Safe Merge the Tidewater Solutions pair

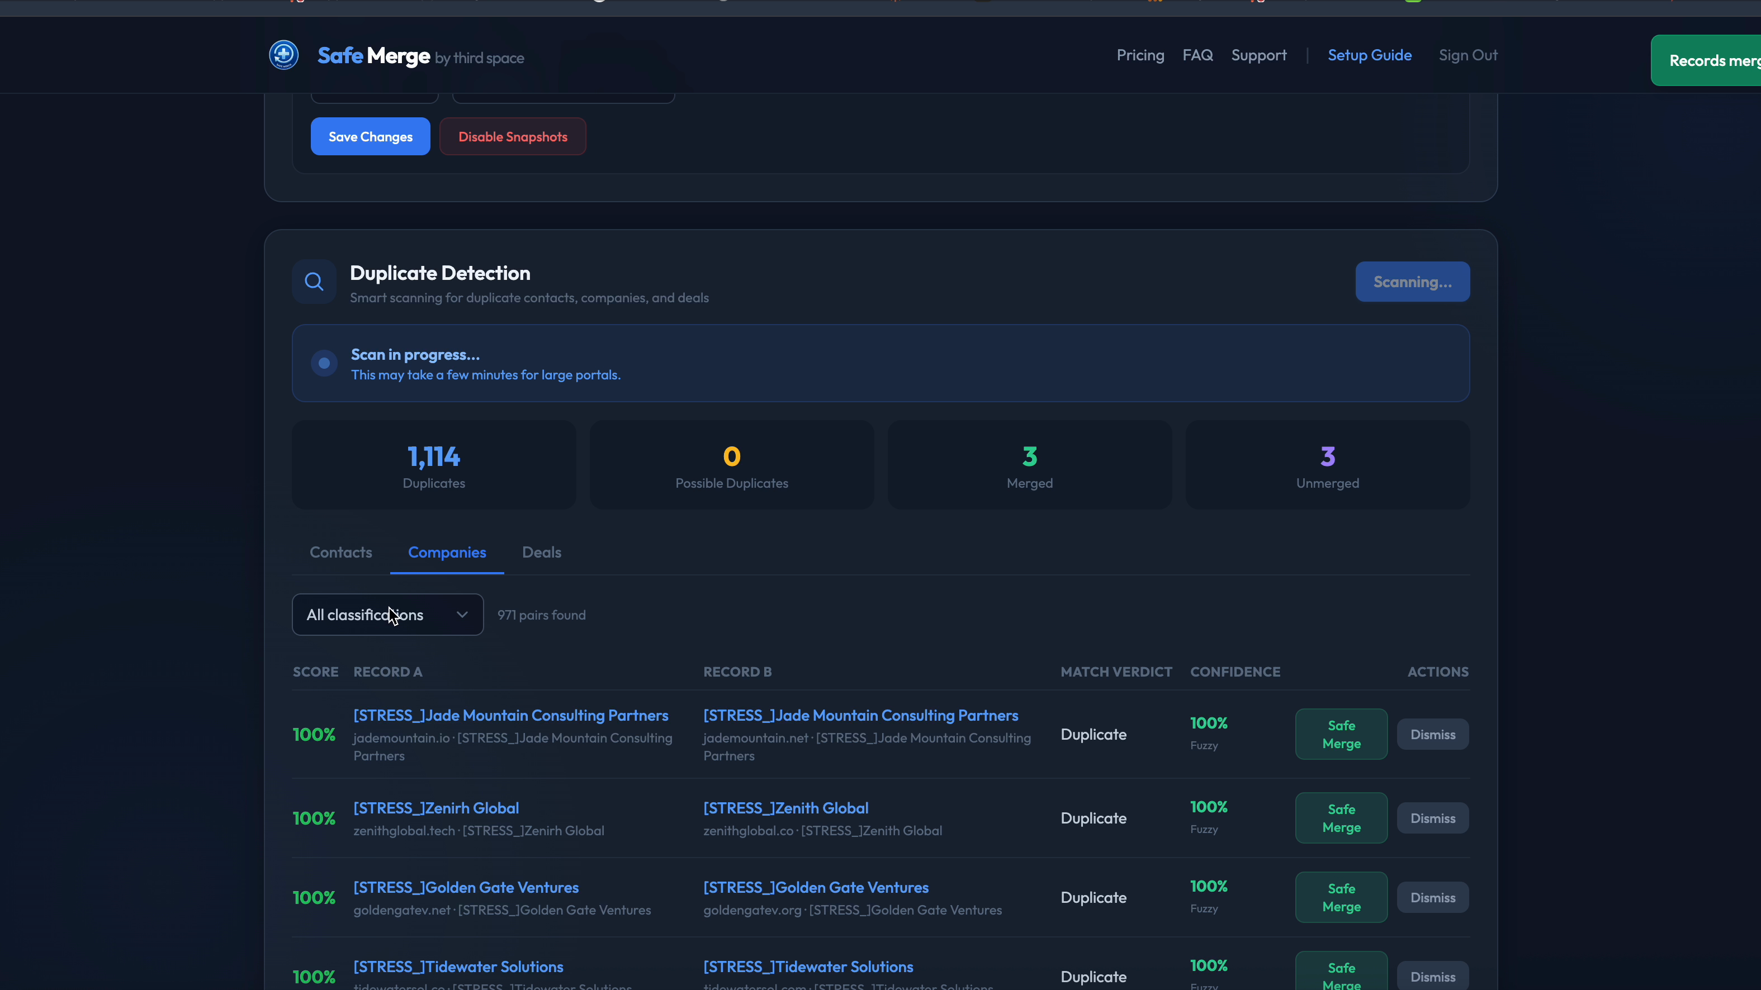pos(1341,975)
